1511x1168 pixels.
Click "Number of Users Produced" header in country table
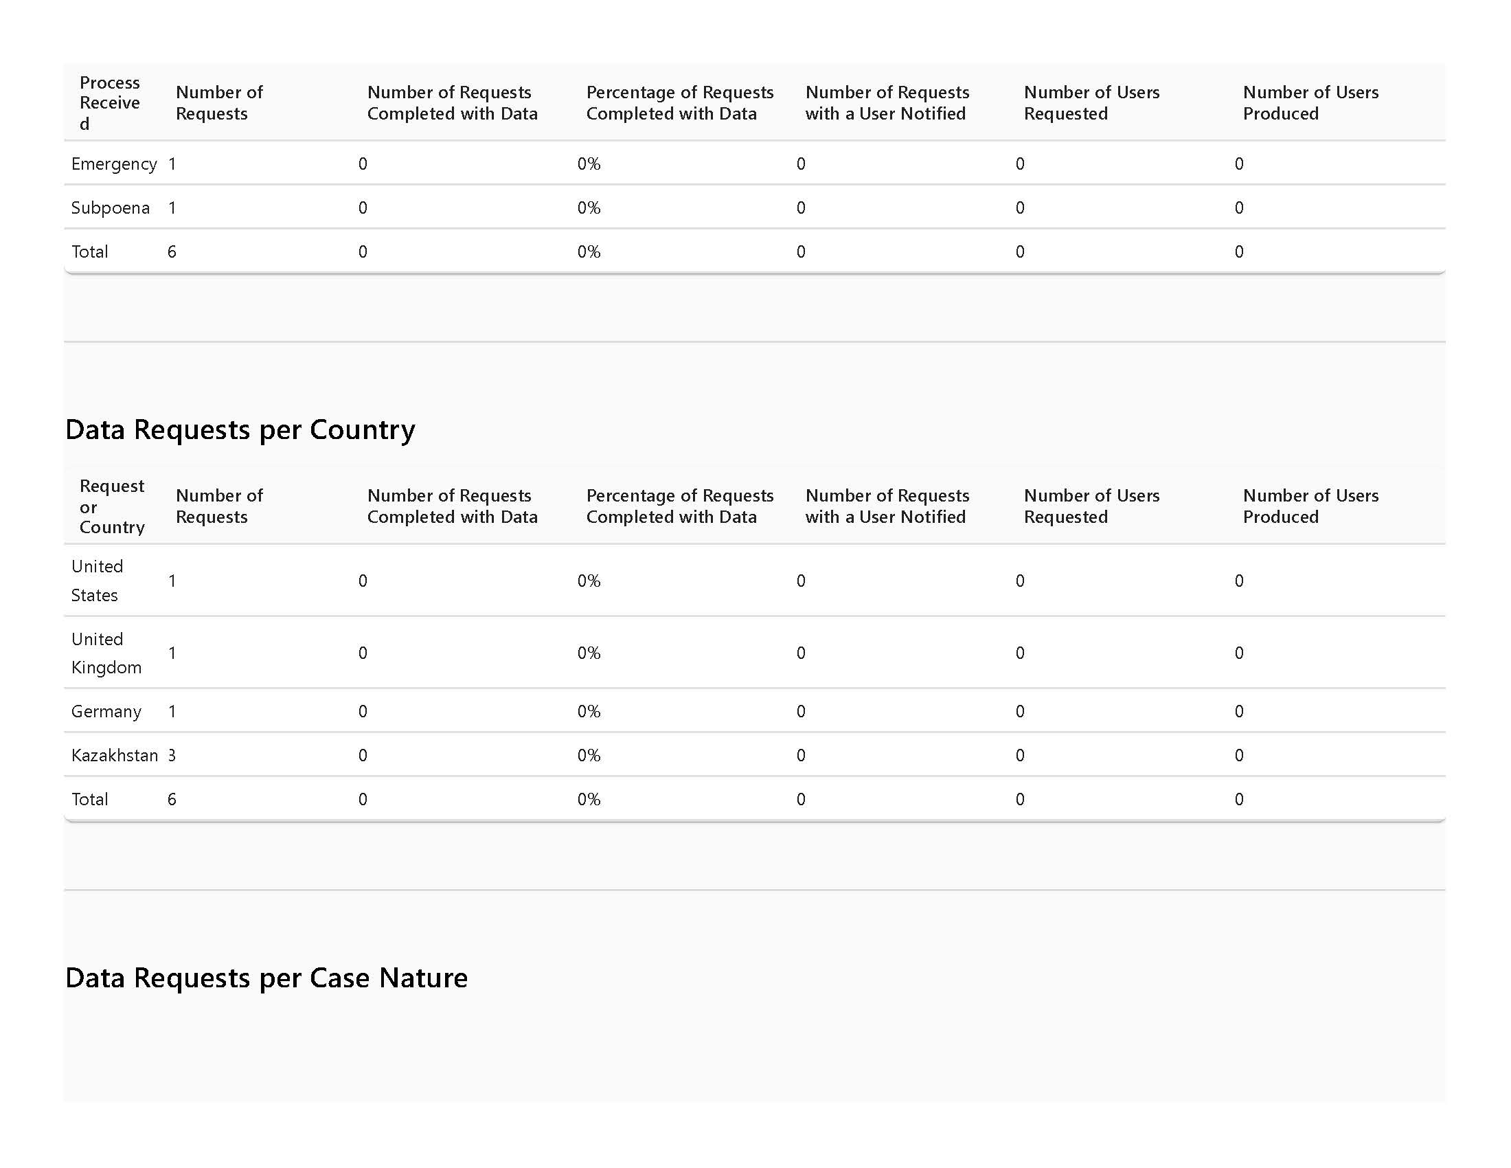pos(1310,506)
